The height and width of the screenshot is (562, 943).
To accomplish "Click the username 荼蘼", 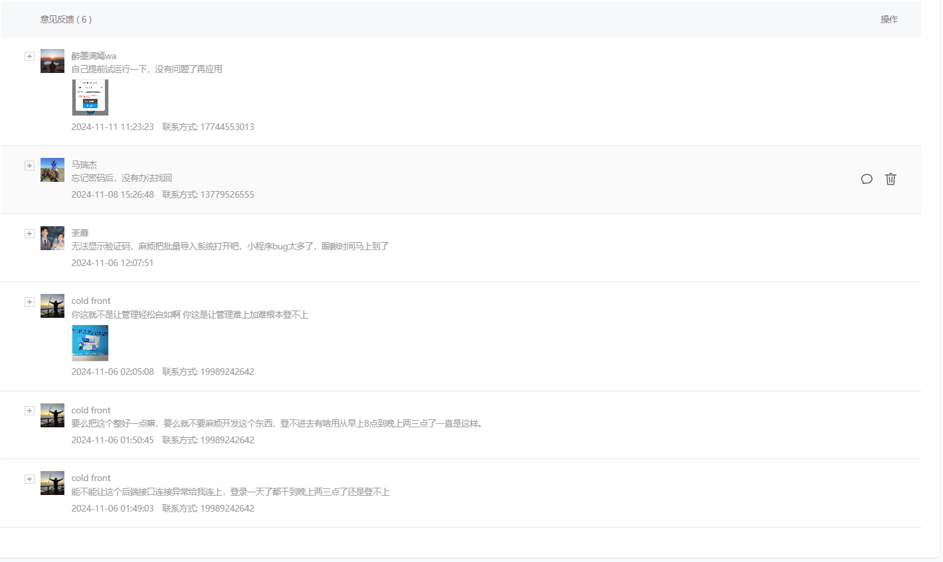I will [x=80, y=233].
